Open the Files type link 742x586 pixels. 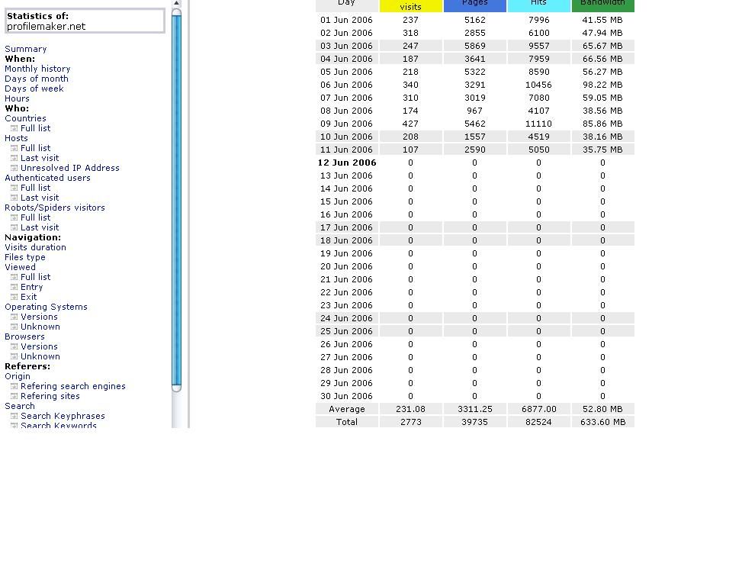pyautogui.click(x=25, y=257)
